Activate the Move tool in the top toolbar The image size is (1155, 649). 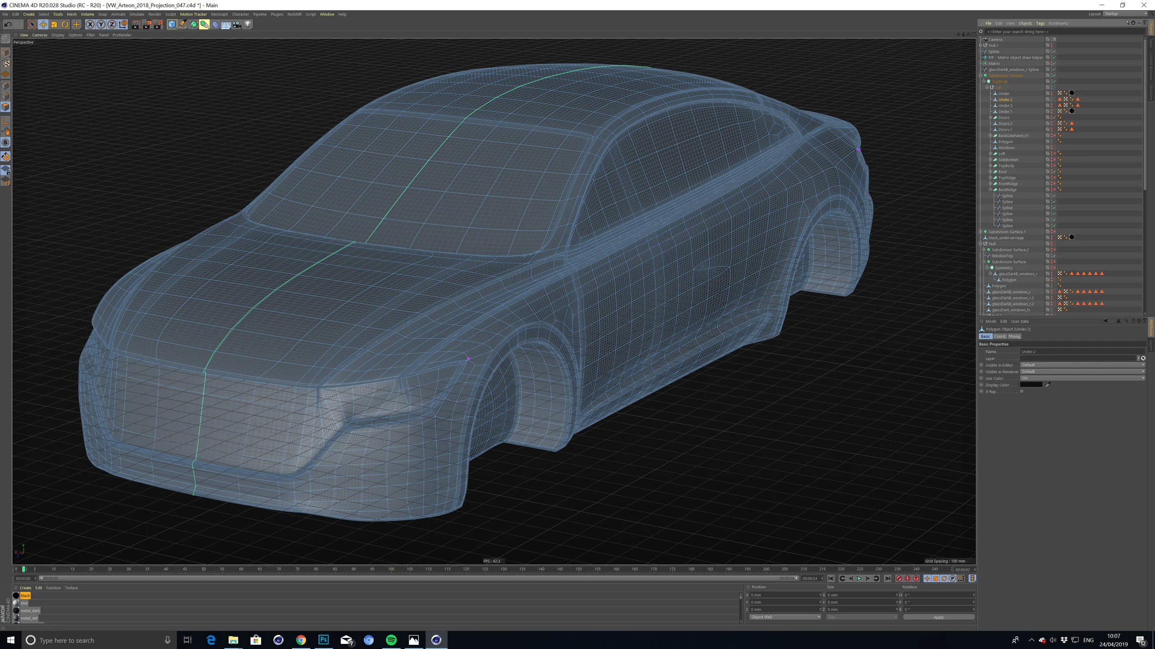pyautogui.click(x=43, y=24)
